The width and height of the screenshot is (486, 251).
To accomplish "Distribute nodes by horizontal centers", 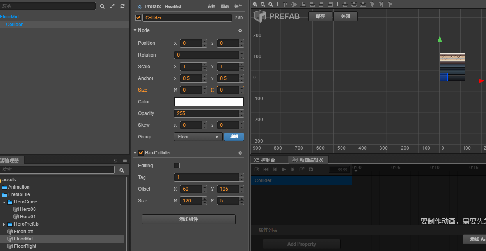I will 381,4.
